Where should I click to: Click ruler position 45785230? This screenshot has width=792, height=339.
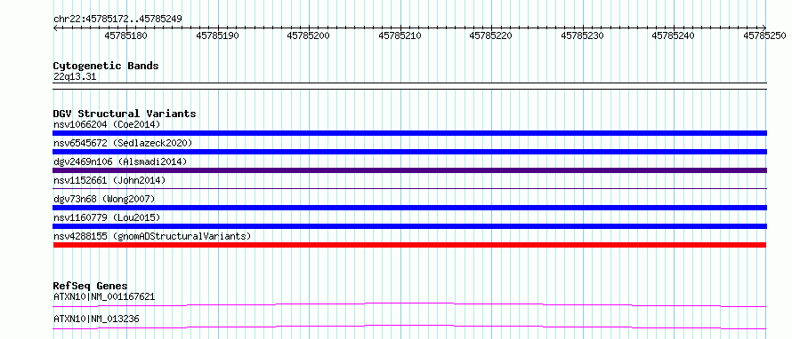point(582,35)
